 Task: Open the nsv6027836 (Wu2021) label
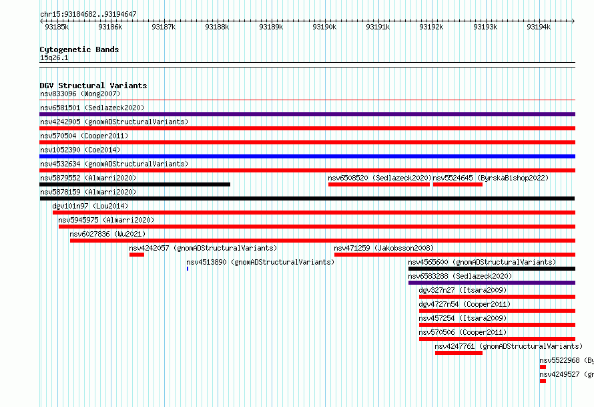coord(107,234)
